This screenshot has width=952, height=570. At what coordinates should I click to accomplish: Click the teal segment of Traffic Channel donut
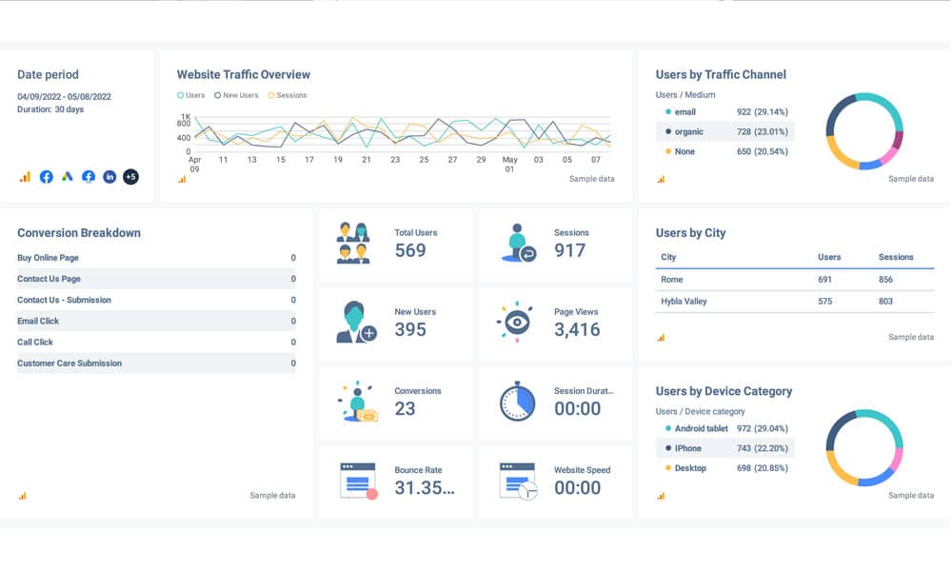pos(883,108)
